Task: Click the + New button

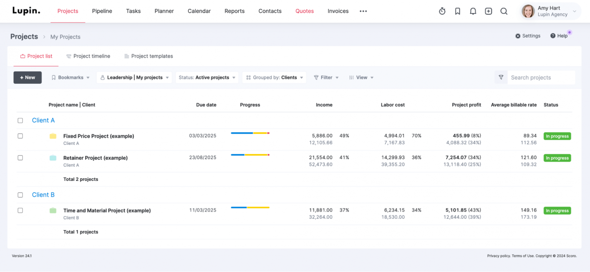Action: [27, 77]
